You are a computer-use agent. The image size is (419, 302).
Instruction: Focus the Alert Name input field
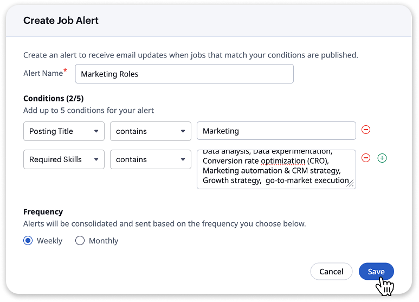pyautogui.click(x=184, y=74)
